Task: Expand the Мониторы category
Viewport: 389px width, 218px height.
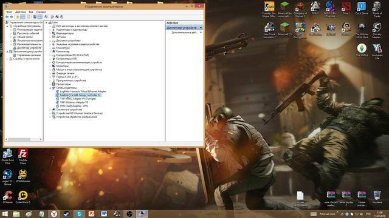Action: point(50,66)
